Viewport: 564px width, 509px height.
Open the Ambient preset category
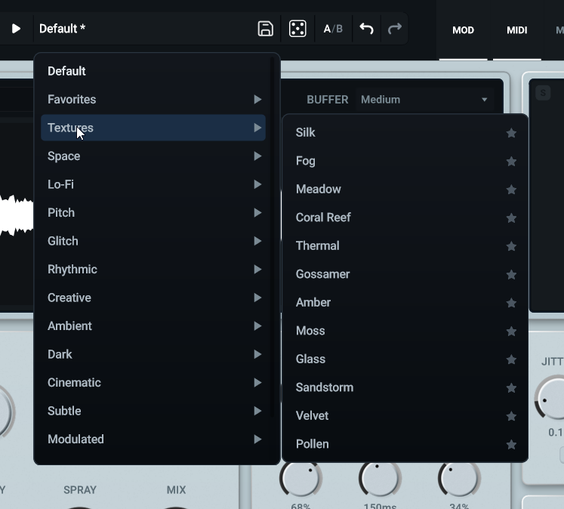point(153,326)
